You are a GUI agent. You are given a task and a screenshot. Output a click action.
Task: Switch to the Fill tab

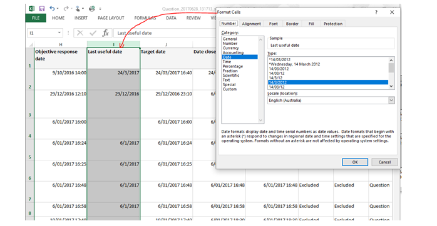click(x=311, y=24)
